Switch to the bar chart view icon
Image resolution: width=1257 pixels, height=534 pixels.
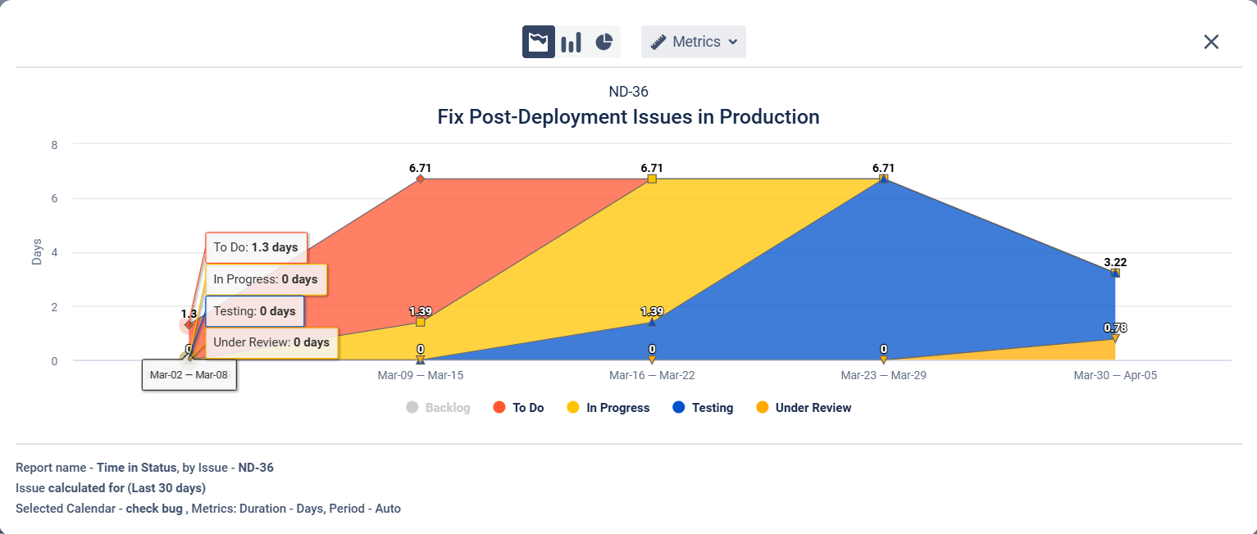571,42
